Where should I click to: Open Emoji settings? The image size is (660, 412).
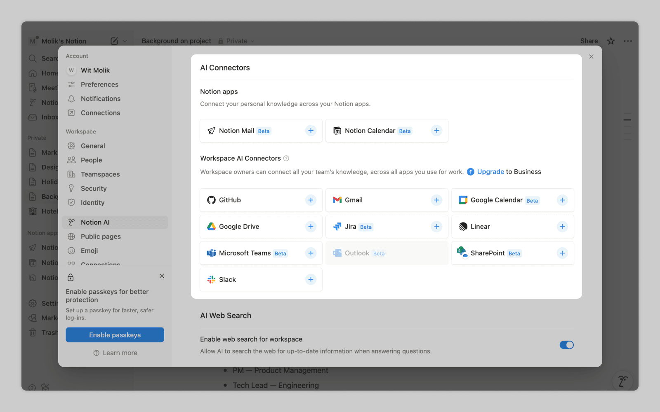(x=115, y=250)
